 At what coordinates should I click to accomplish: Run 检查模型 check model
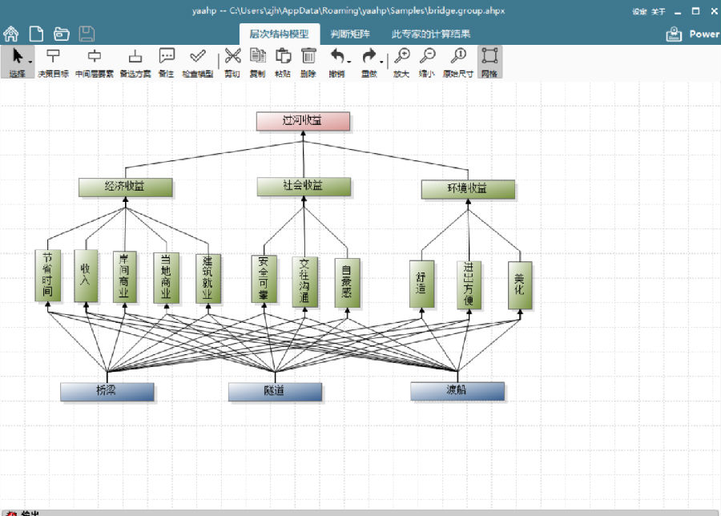tap(198, 62)
